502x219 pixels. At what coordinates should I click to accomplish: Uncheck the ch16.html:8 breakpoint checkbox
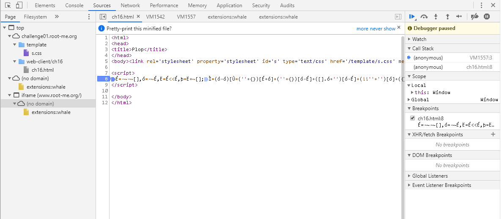click(413, 118)
